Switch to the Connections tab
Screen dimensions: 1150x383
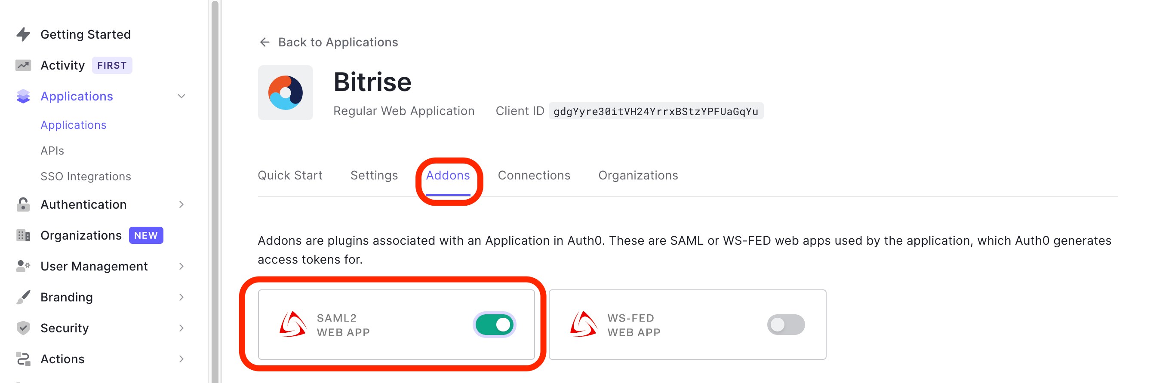[x=534, y=176]
